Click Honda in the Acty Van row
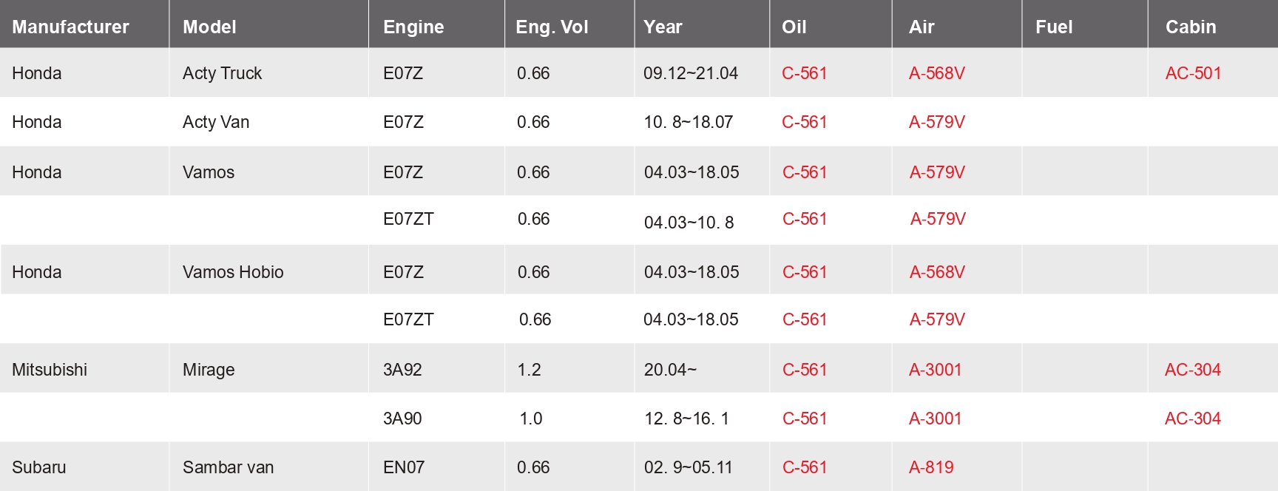Screen dimensions: 1278x491 pyautogui.click(x=37, y=122)
